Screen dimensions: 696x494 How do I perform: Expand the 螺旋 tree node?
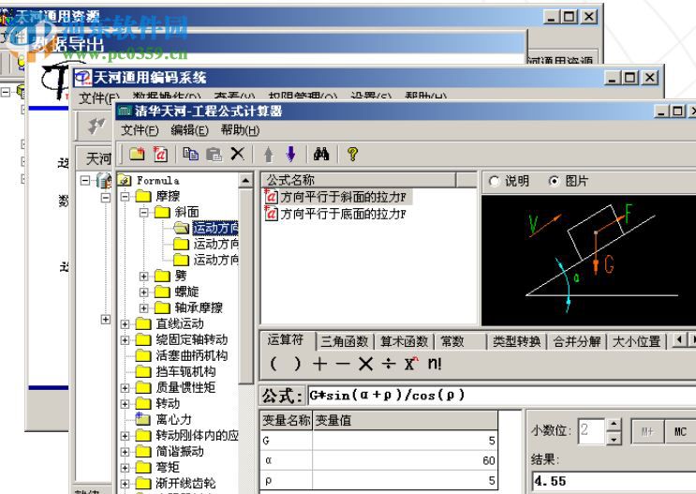(143, 292)
